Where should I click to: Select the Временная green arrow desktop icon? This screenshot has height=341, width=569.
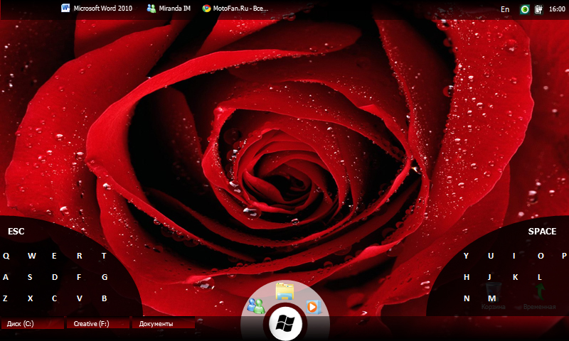540,296
